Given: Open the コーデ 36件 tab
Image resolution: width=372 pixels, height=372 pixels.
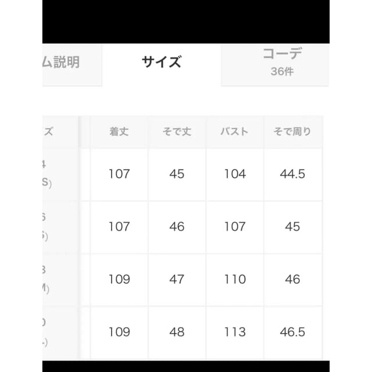Looking at the screenshot, I should pyautogui.click(x=275, y=65).
